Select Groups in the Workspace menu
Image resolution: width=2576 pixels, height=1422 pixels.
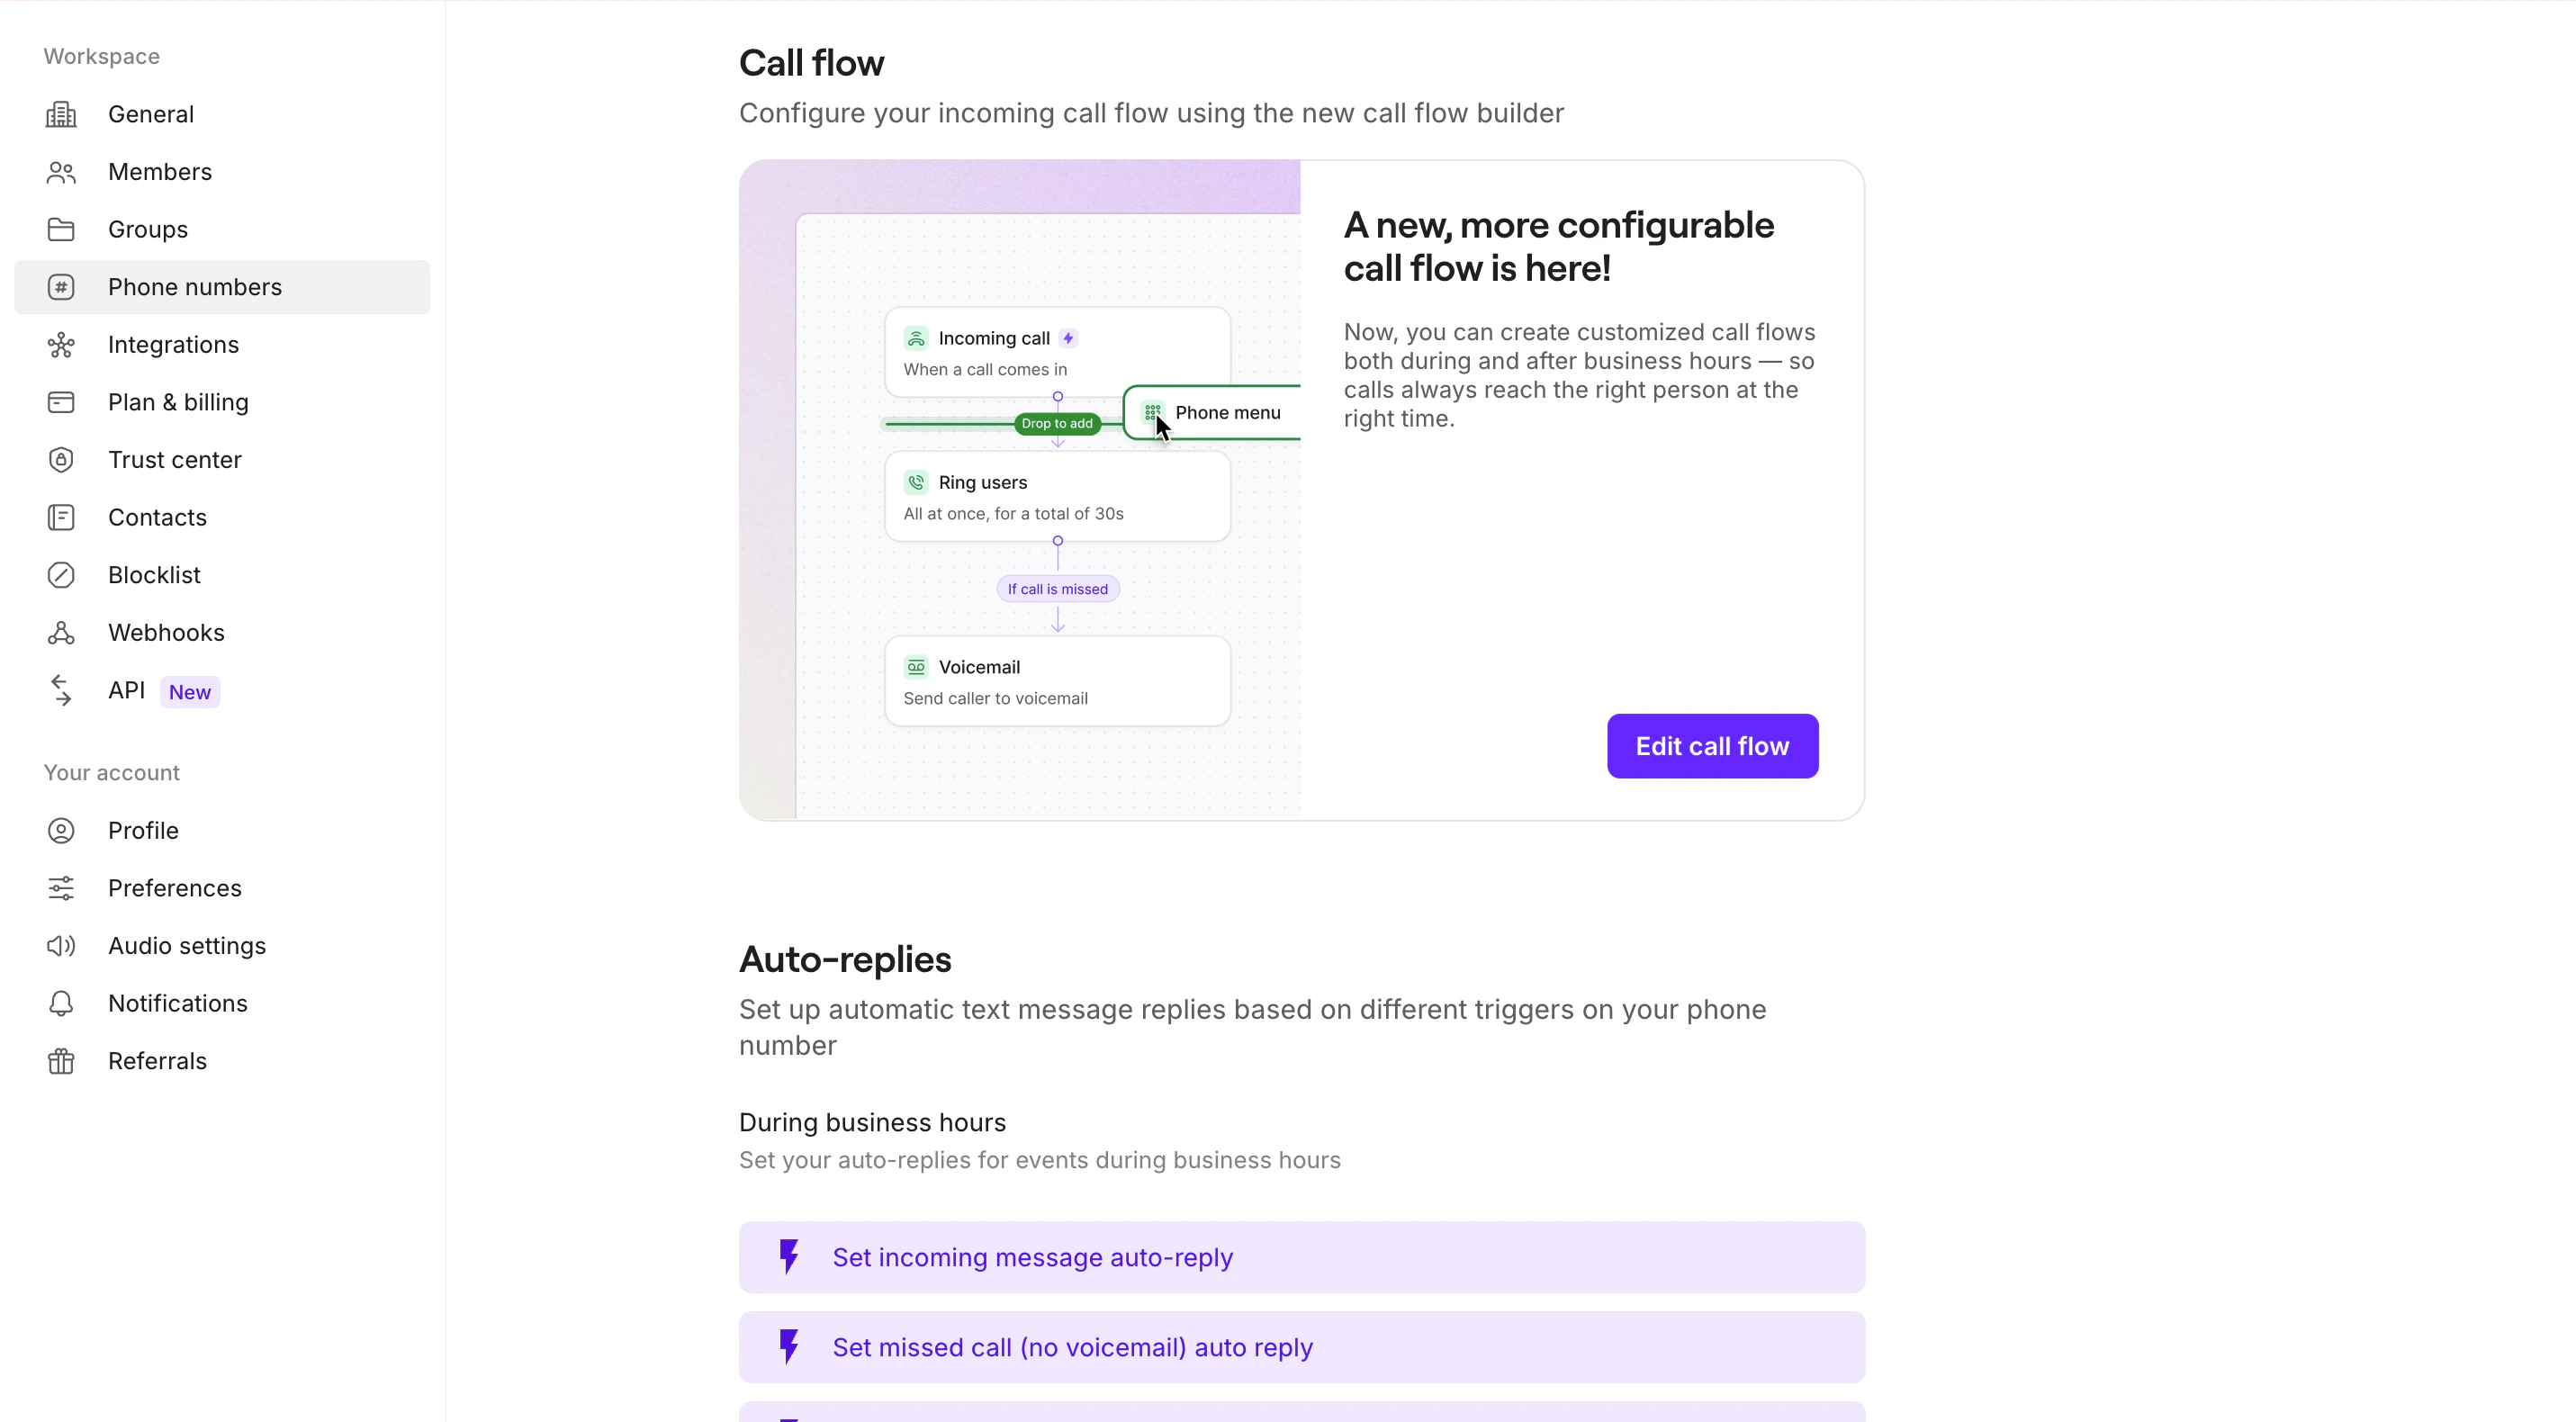click(x=147, y=229)
